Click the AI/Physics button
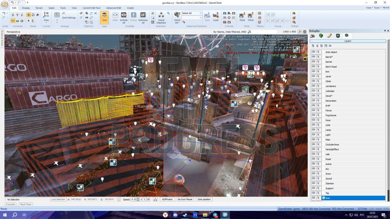The image size is (390, 219). tap(167, 199)
